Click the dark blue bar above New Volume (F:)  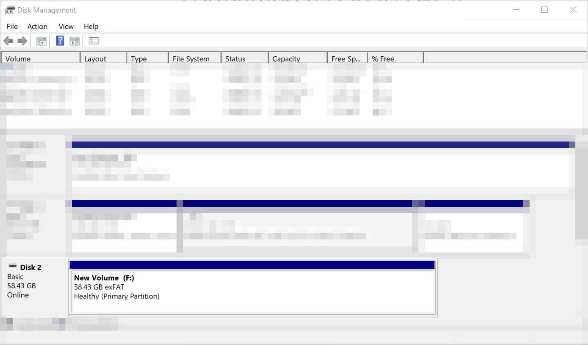tap(252, 265)
